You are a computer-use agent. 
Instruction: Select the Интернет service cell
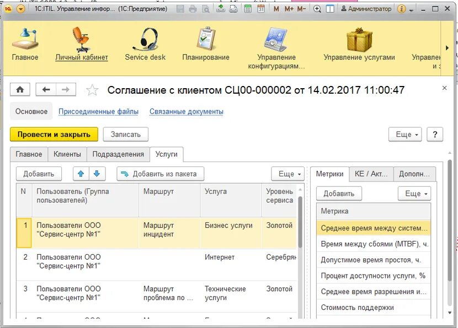[x=231, y=265]
